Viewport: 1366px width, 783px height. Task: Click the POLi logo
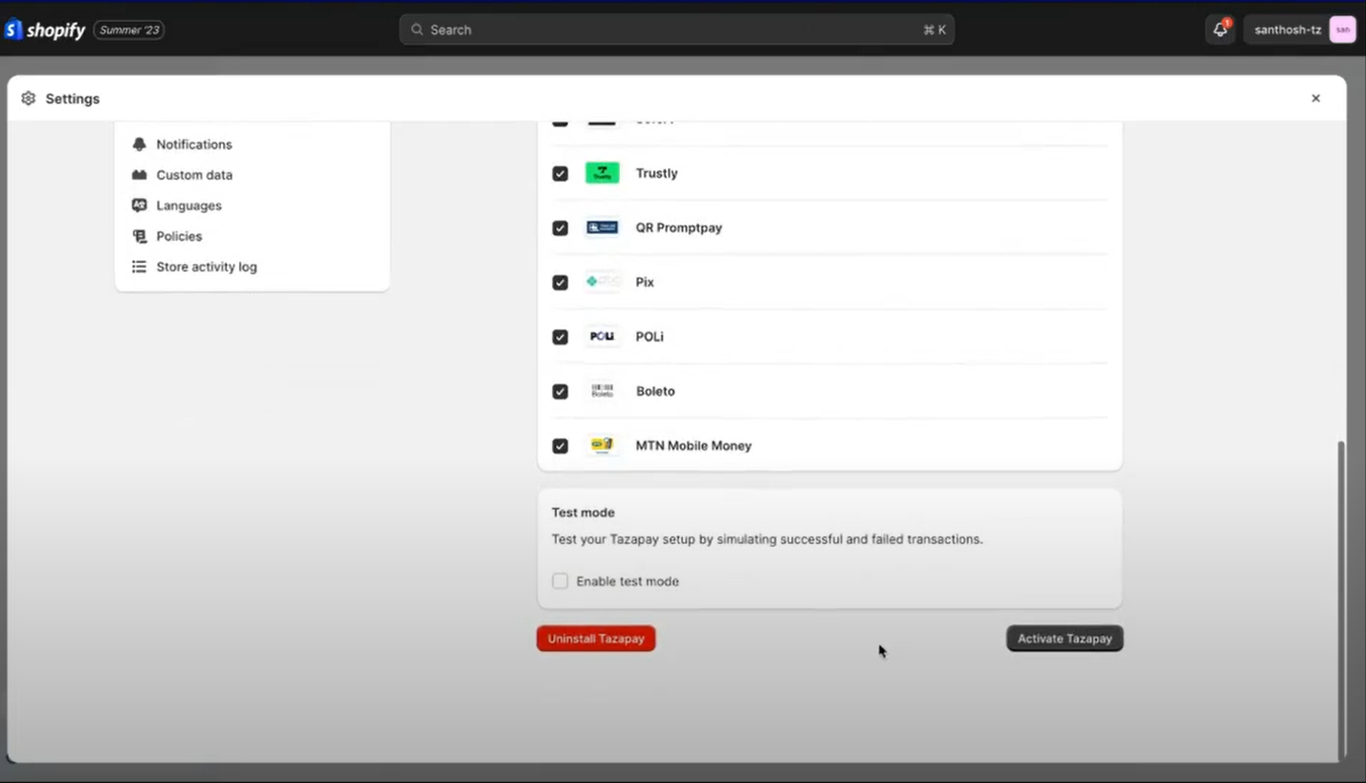(603, 337)
